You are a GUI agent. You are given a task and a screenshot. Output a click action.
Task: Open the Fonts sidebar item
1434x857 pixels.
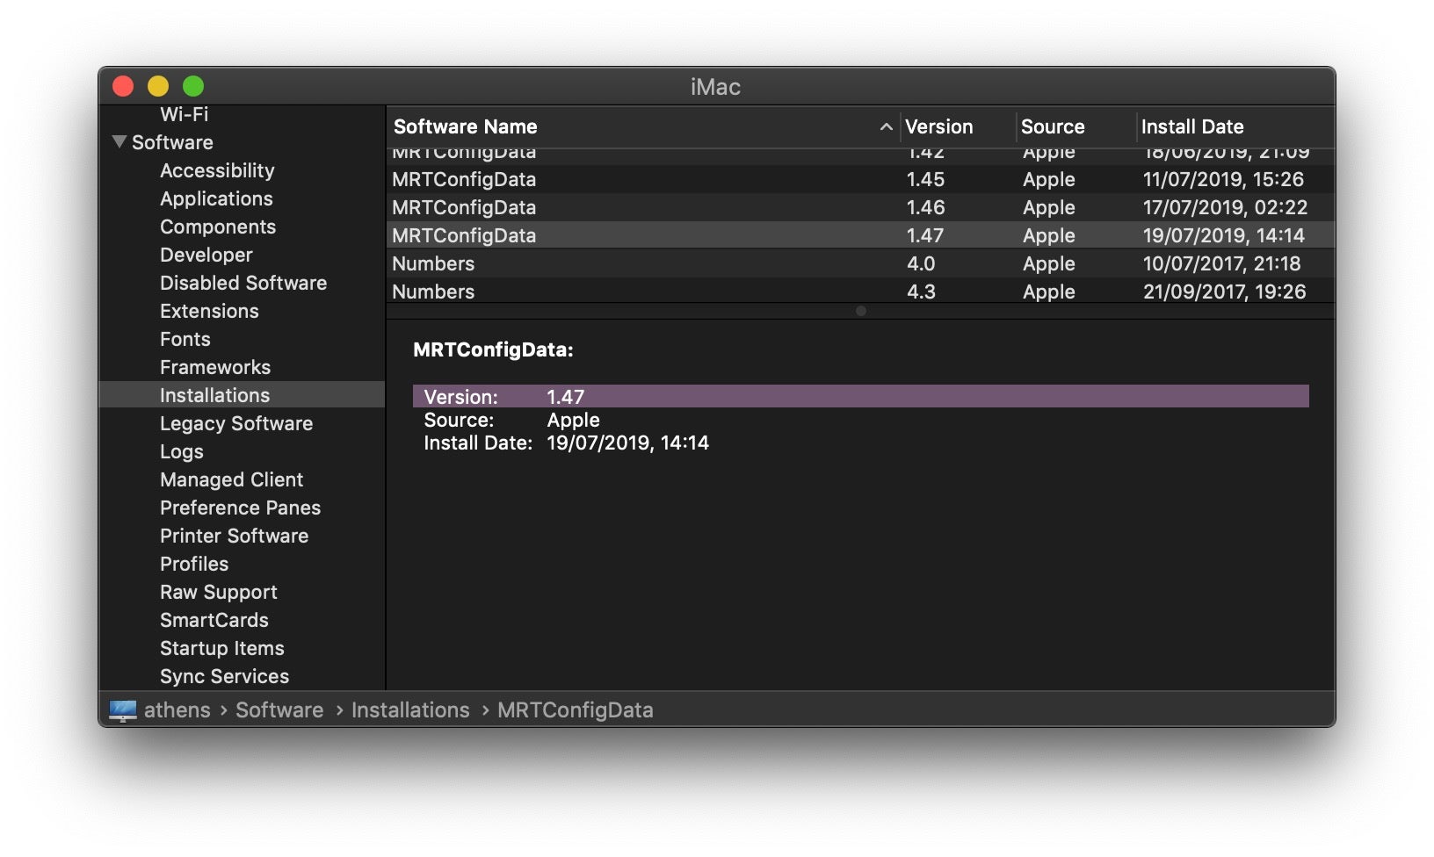click(x=185, y=339)
